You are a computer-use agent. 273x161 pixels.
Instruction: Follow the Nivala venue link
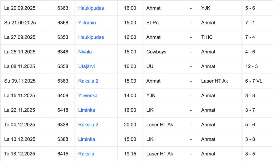point(85,52)
